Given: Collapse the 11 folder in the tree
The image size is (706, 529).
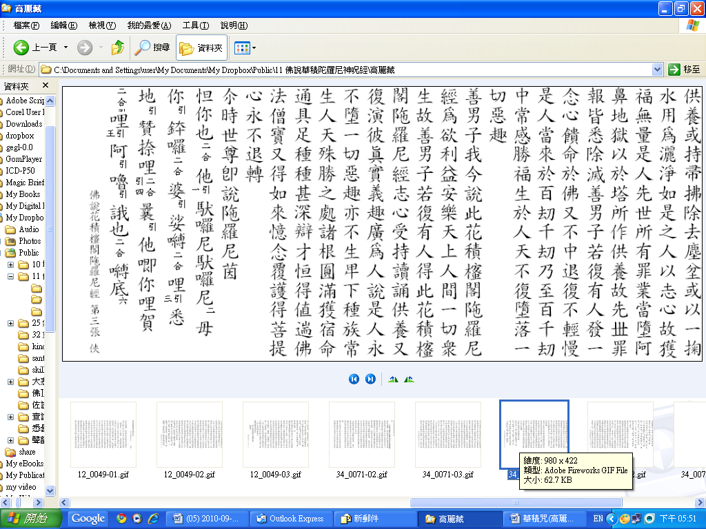Looking at the screenshot, I should pos(11,276).
